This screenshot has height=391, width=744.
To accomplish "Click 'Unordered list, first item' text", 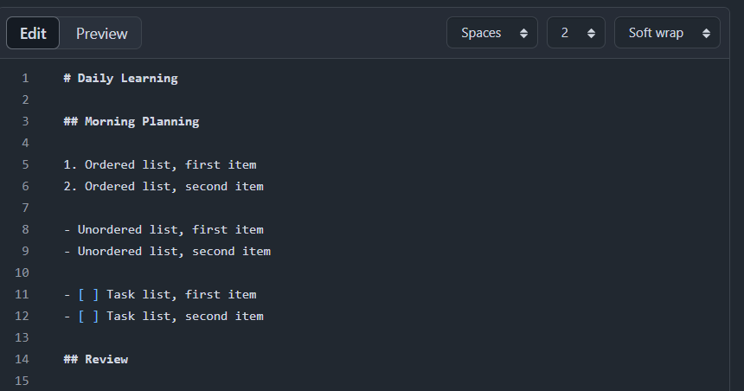I will point(170,229).
